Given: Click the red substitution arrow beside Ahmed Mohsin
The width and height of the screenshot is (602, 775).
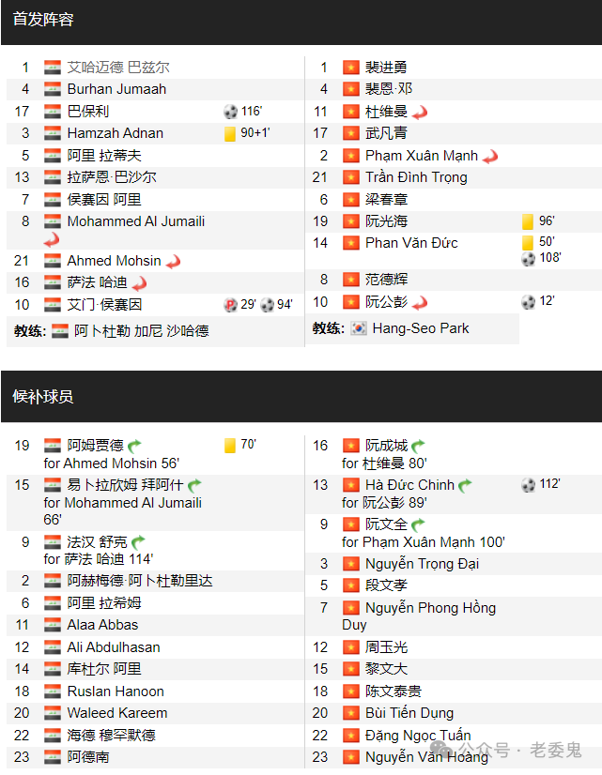Looking at the screenshot, I should 174,261.
